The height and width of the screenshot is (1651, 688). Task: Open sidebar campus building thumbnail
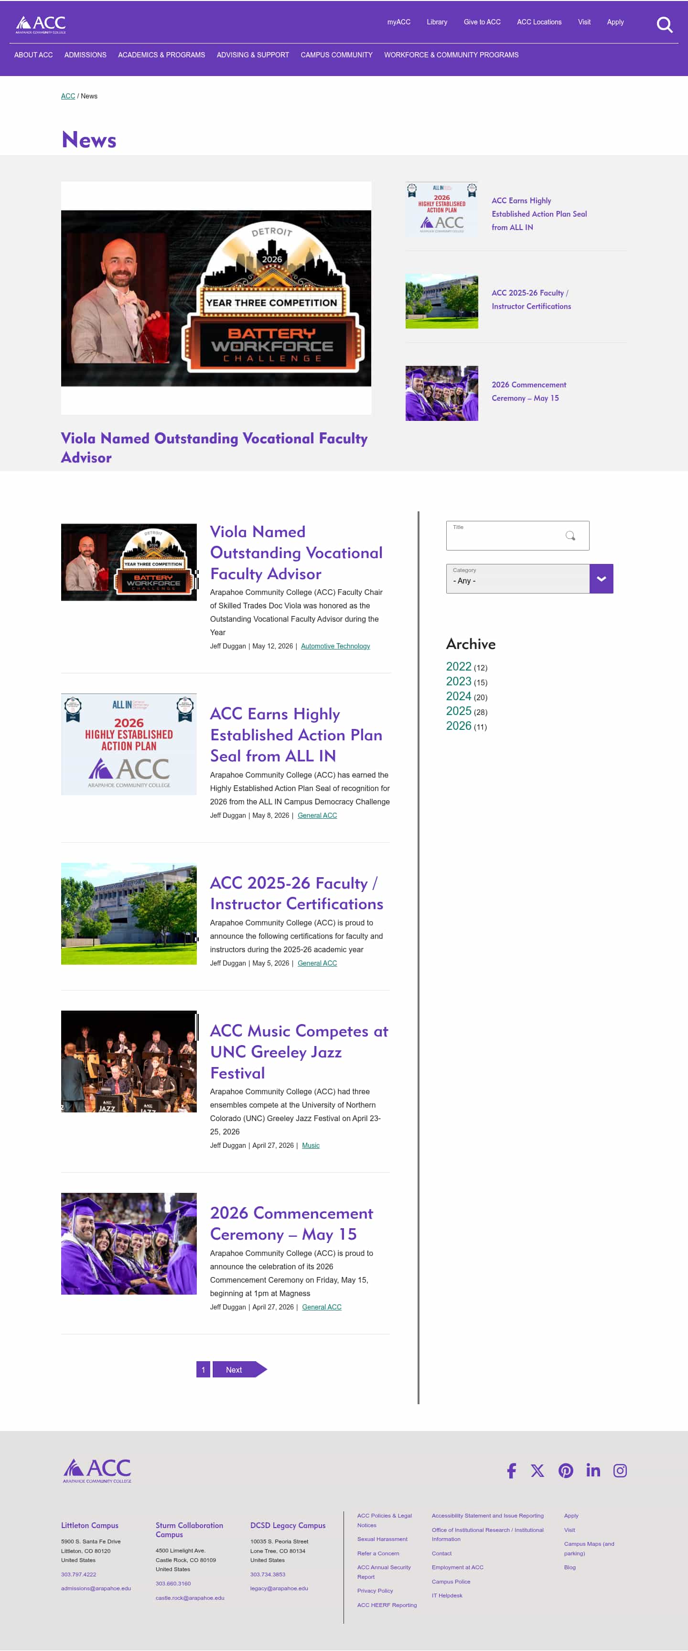[441, 301]
